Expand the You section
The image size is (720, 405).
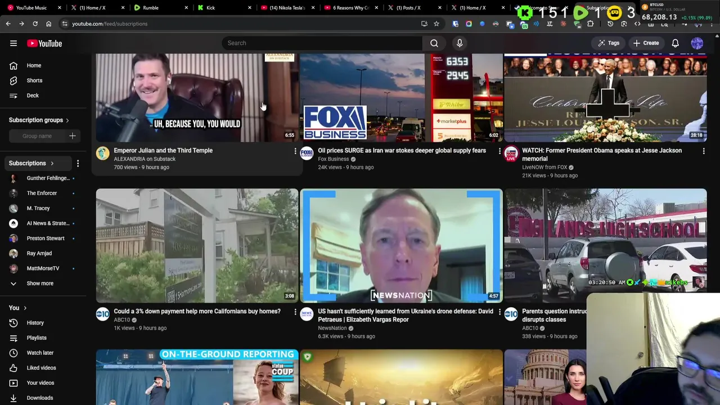tap(18, 308)
